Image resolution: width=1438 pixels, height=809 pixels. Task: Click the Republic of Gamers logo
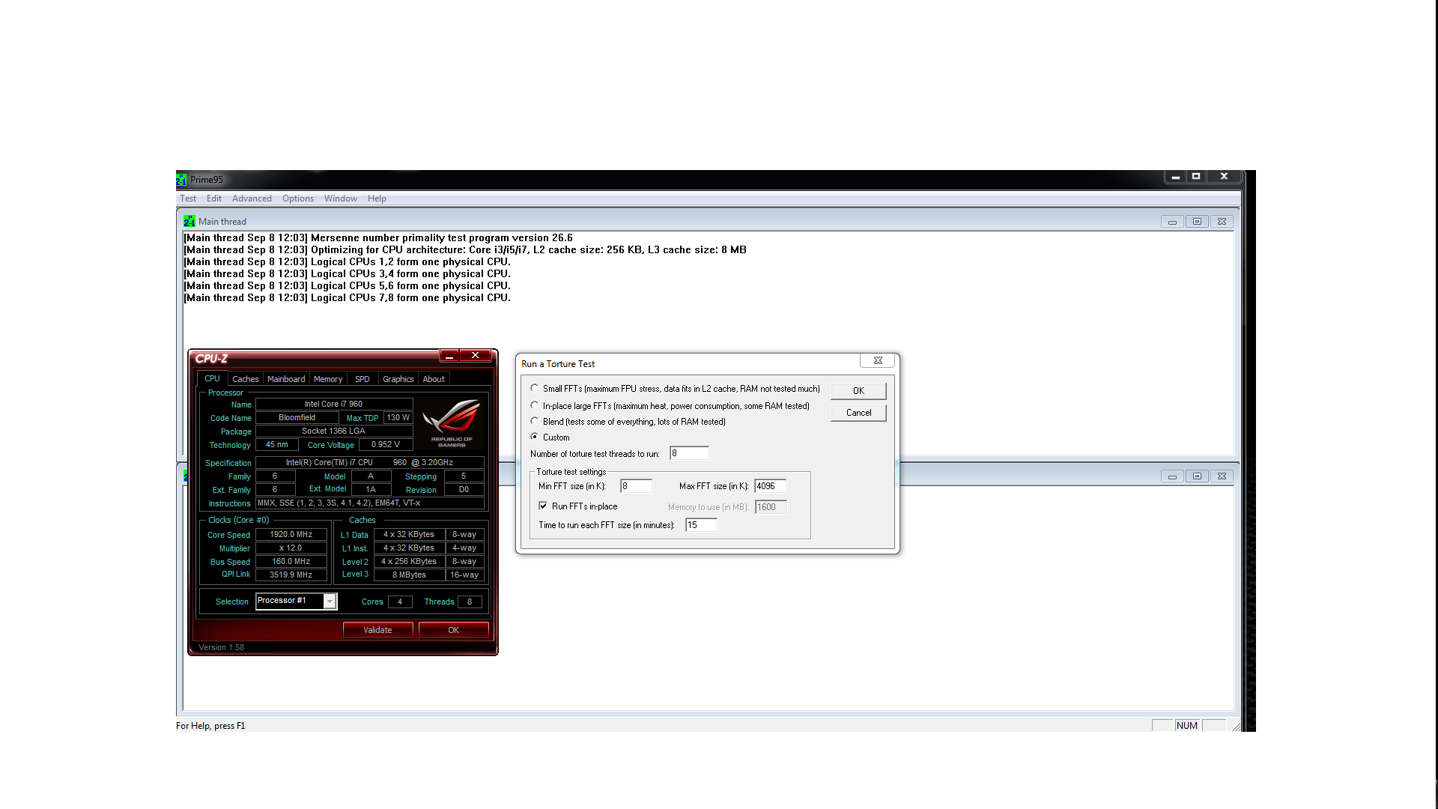click(452, 423)
